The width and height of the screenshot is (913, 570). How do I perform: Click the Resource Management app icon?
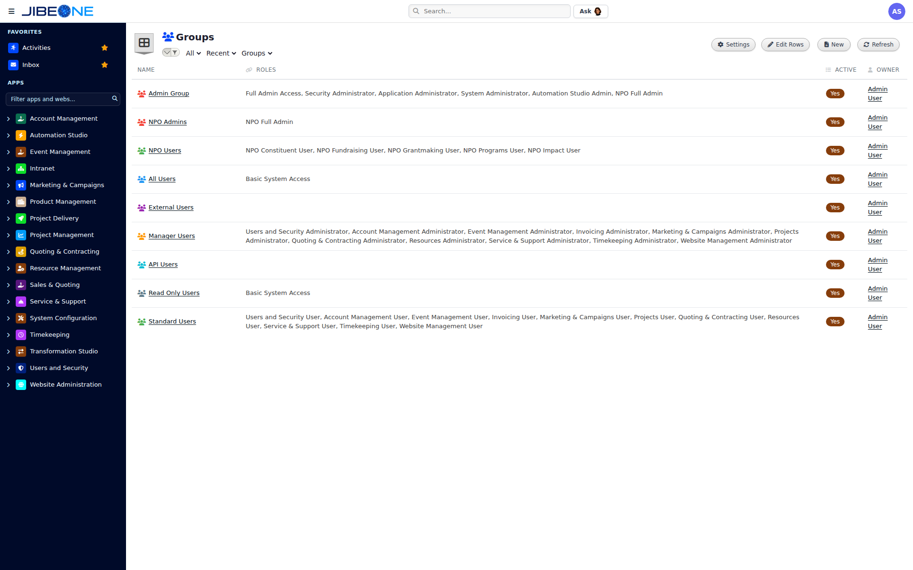[x=21, y=268]
